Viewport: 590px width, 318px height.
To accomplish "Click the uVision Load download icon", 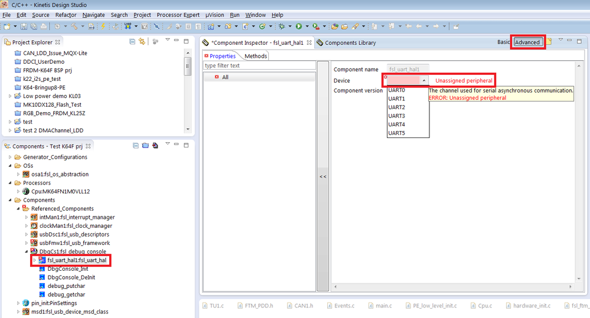I will point(128,27).
